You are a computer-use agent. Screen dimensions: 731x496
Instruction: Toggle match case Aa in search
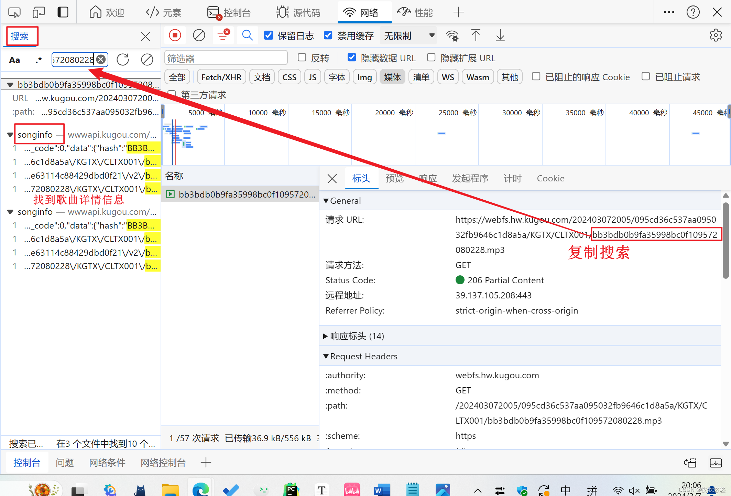coord(14,60)
